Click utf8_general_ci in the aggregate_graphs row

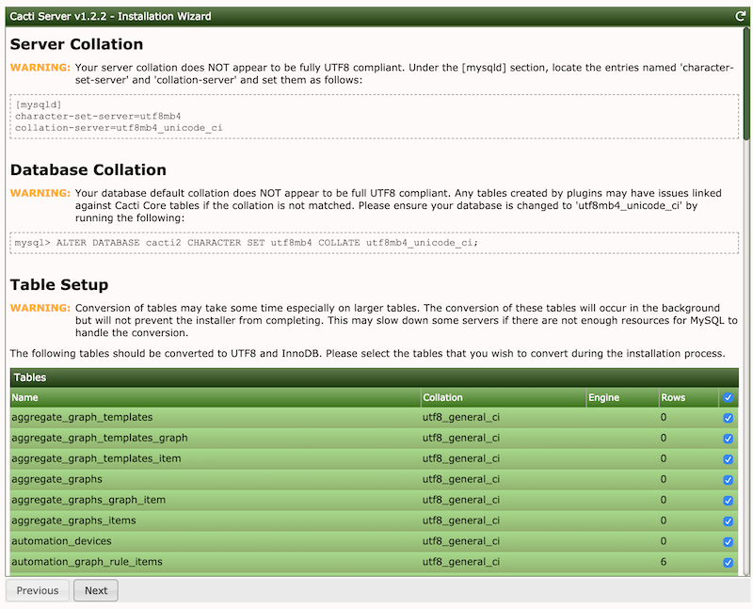pyautogui.click(x=461, y=479)
